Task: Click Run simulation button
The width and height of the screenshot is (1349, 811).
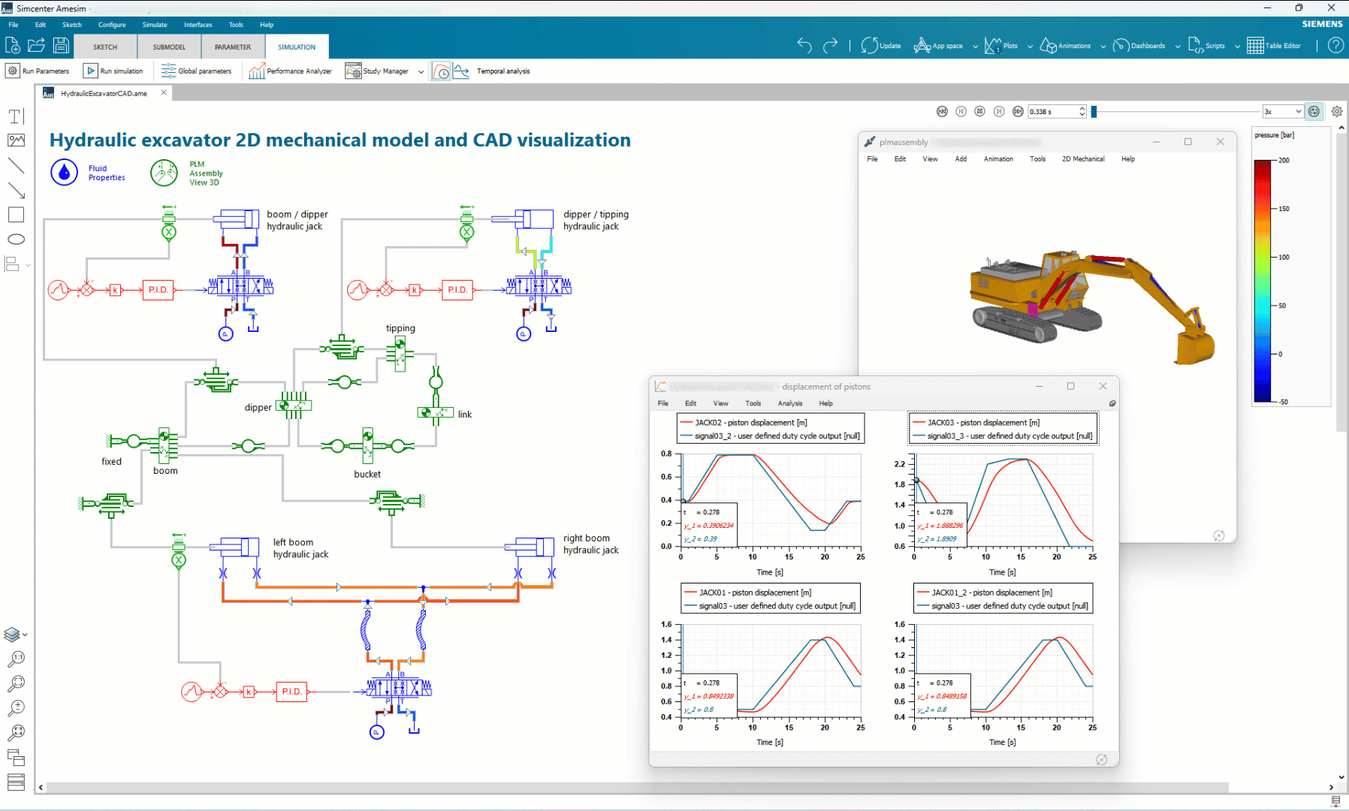Action: [x=114, y=71]
